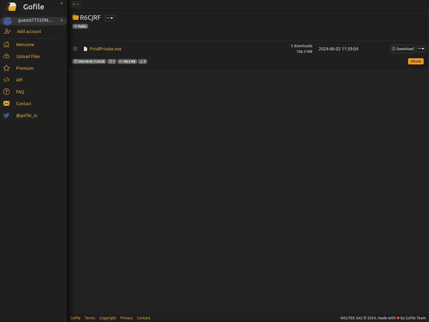Select the R6CjRF folder name
This screenshot has height=322, width=429.
(x=90, y=18)
